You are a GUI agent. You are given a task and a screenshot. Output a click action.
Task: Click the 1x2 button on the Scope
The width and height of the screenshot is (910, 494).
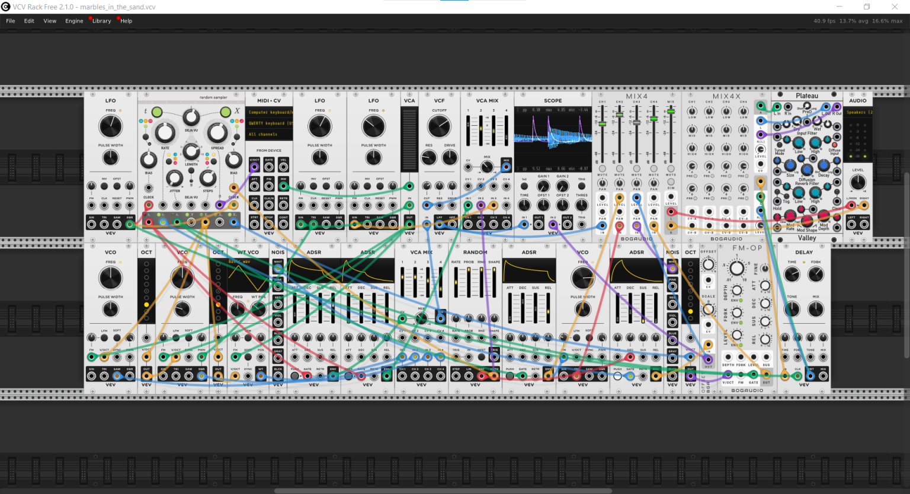(x=524, y=187)
